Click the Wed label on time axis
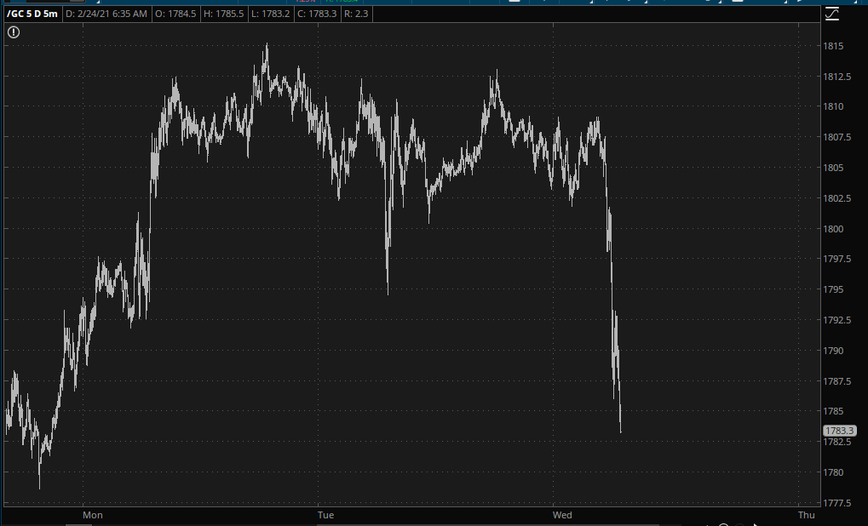 [x=562, y=515]
